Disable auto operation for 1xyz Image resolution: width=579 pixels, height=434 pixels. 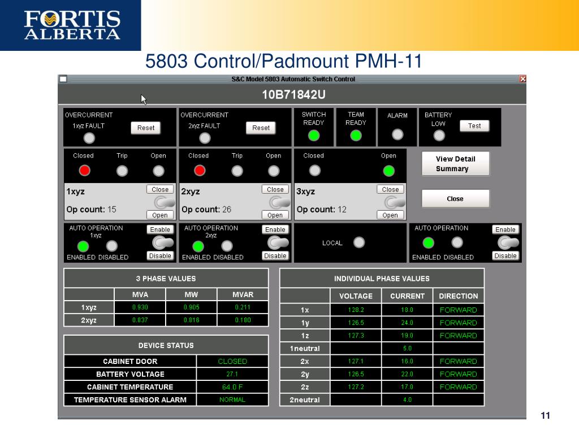tap(160, 256)
